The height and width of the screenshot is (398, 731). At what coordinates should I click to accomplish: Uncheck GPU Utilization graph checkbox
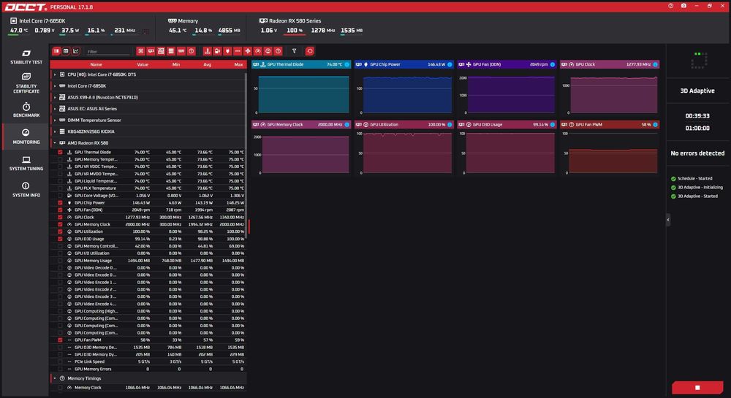(x=60, y=231)
